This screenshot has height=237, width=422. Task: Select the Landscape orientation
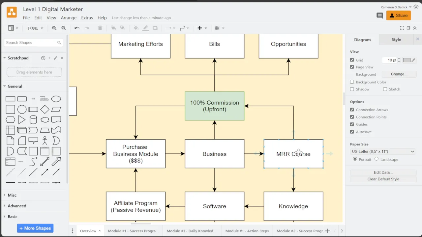click(377, 159)
